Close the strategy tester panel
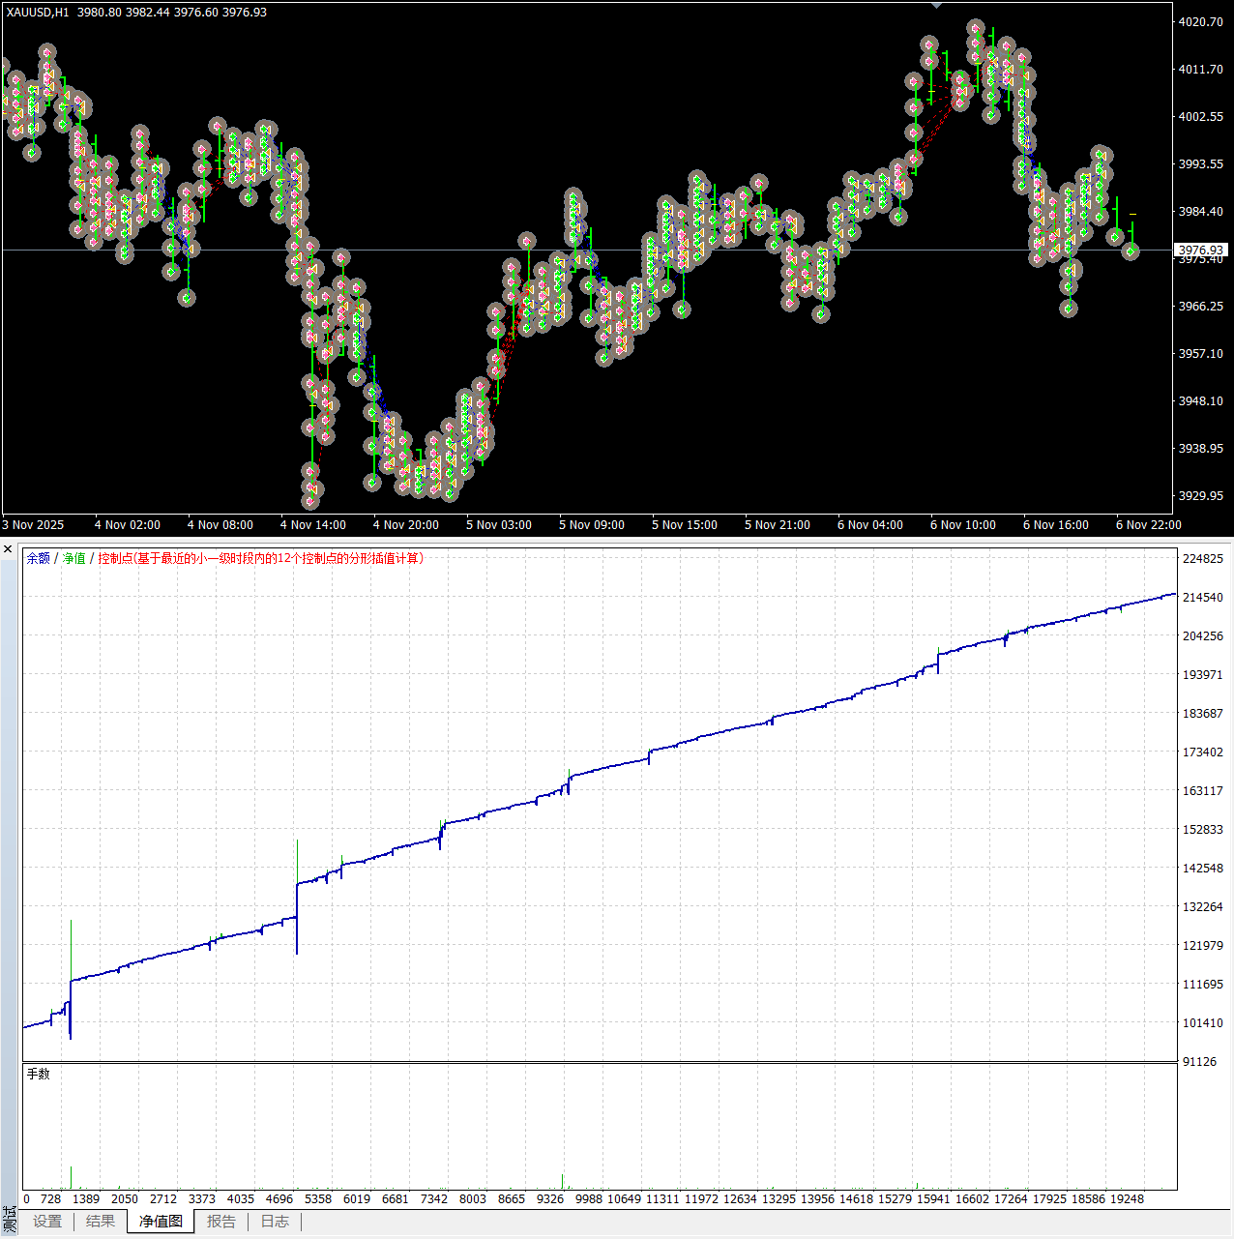 tap(8, 549)
